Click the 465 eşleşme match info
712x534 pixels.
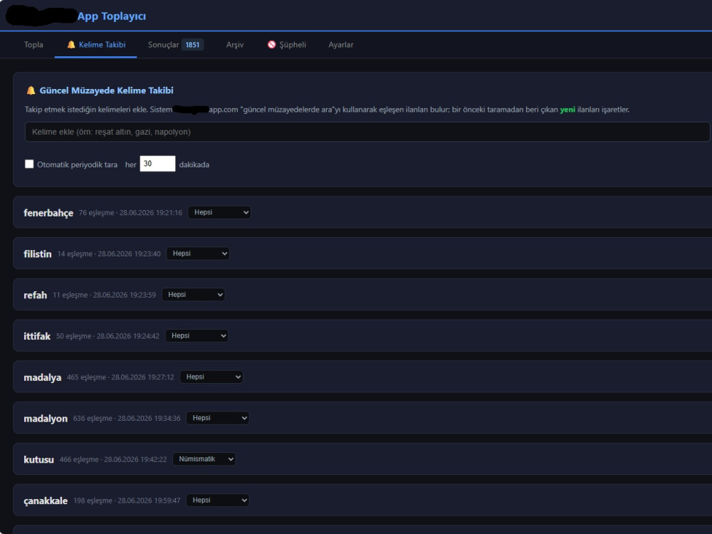point(120,377)
